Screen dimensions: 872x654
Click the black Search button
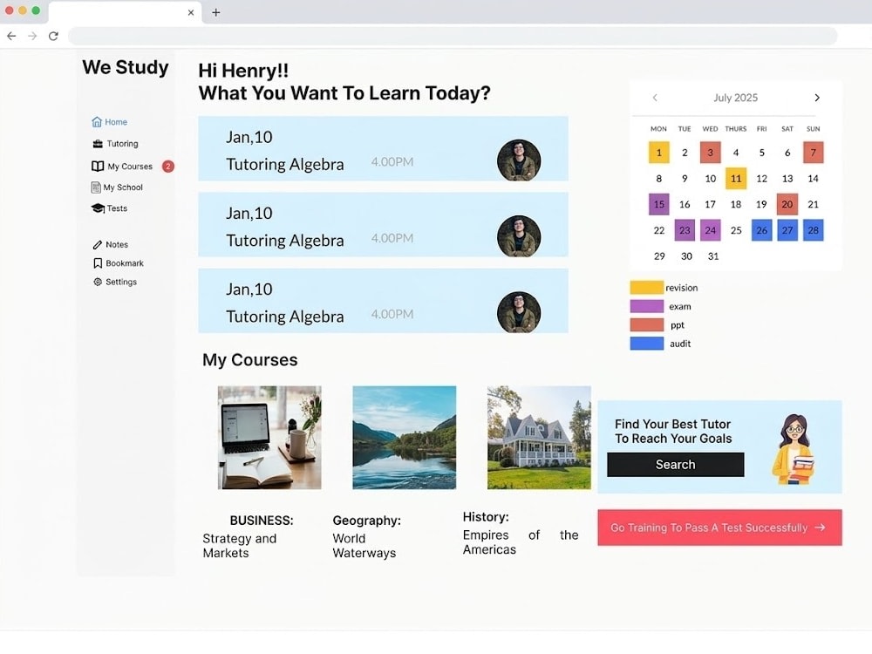(675, 465)
